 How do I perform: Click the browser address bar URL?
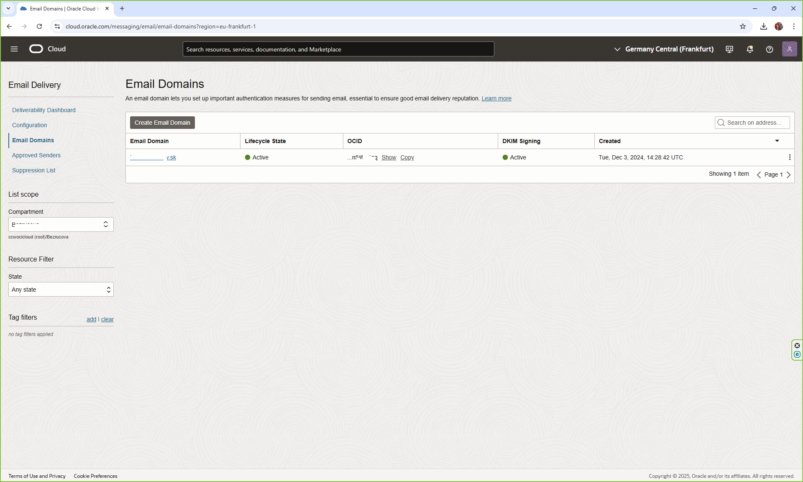tap(161, 26)
